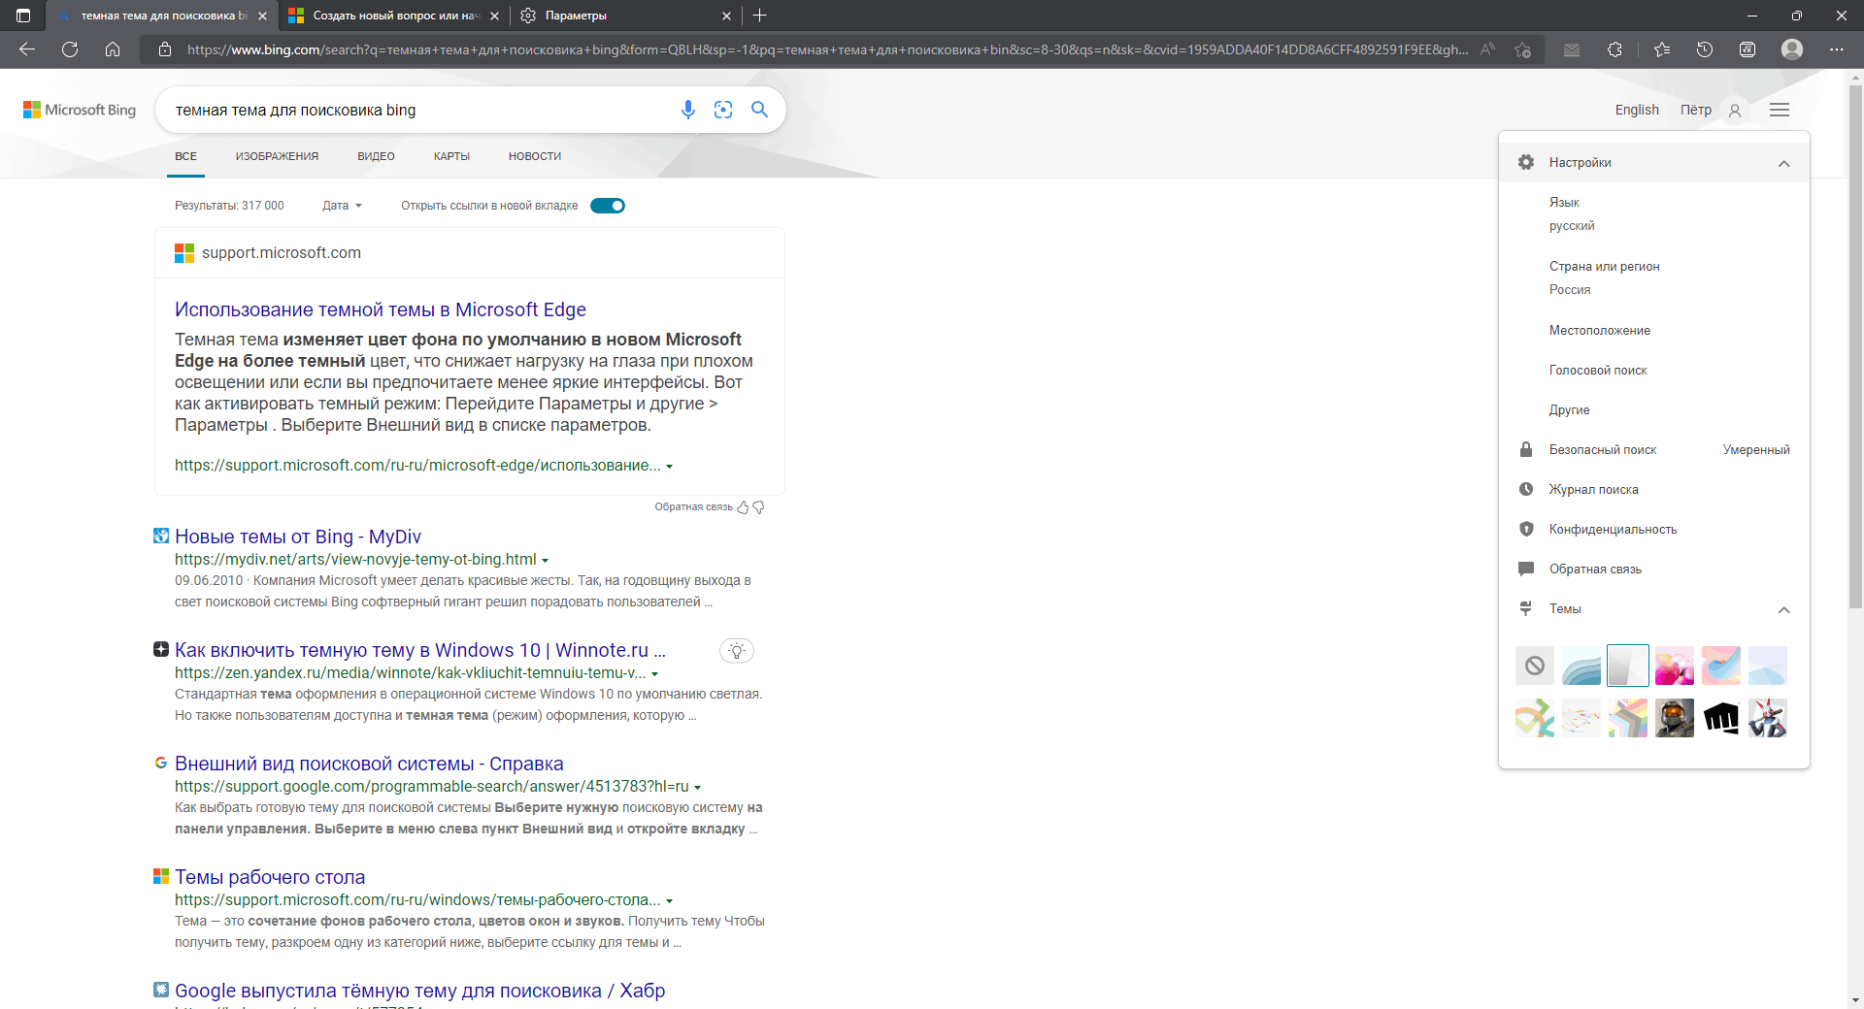This screenshot has height=1009, width=1864.
Task: Open Новые темы от Bing - MyDiv link
Action: (x=298, y=537)
